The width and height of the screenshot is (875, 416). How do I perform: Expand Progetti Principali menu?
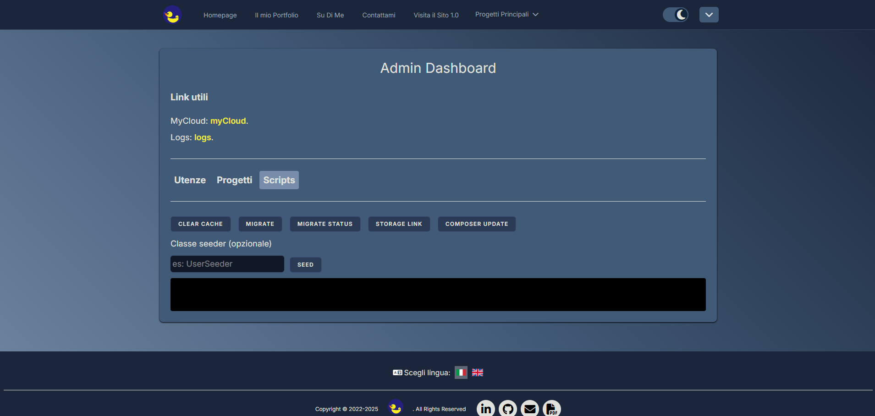point(506,15)
